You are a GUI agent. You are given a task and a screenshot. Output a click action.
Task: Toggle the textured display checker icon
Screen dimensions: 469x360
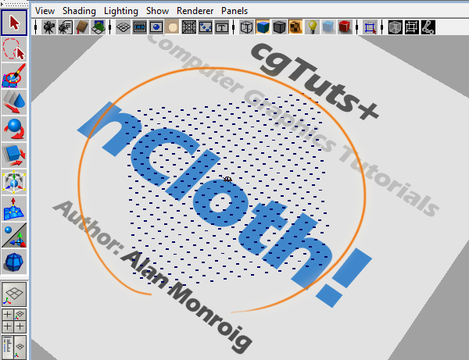(x=295, y=27)
